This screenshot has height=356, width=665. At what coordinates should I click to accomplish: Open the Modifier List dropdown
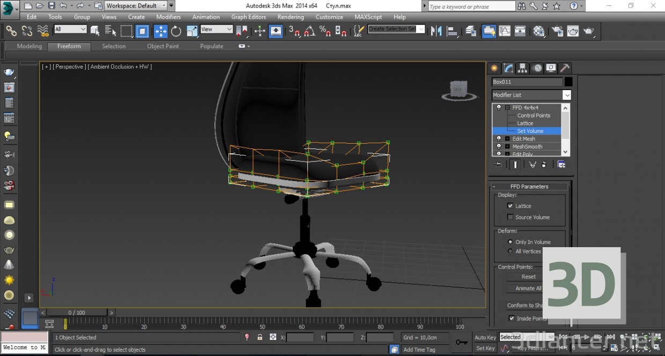[x=531, y=95]
